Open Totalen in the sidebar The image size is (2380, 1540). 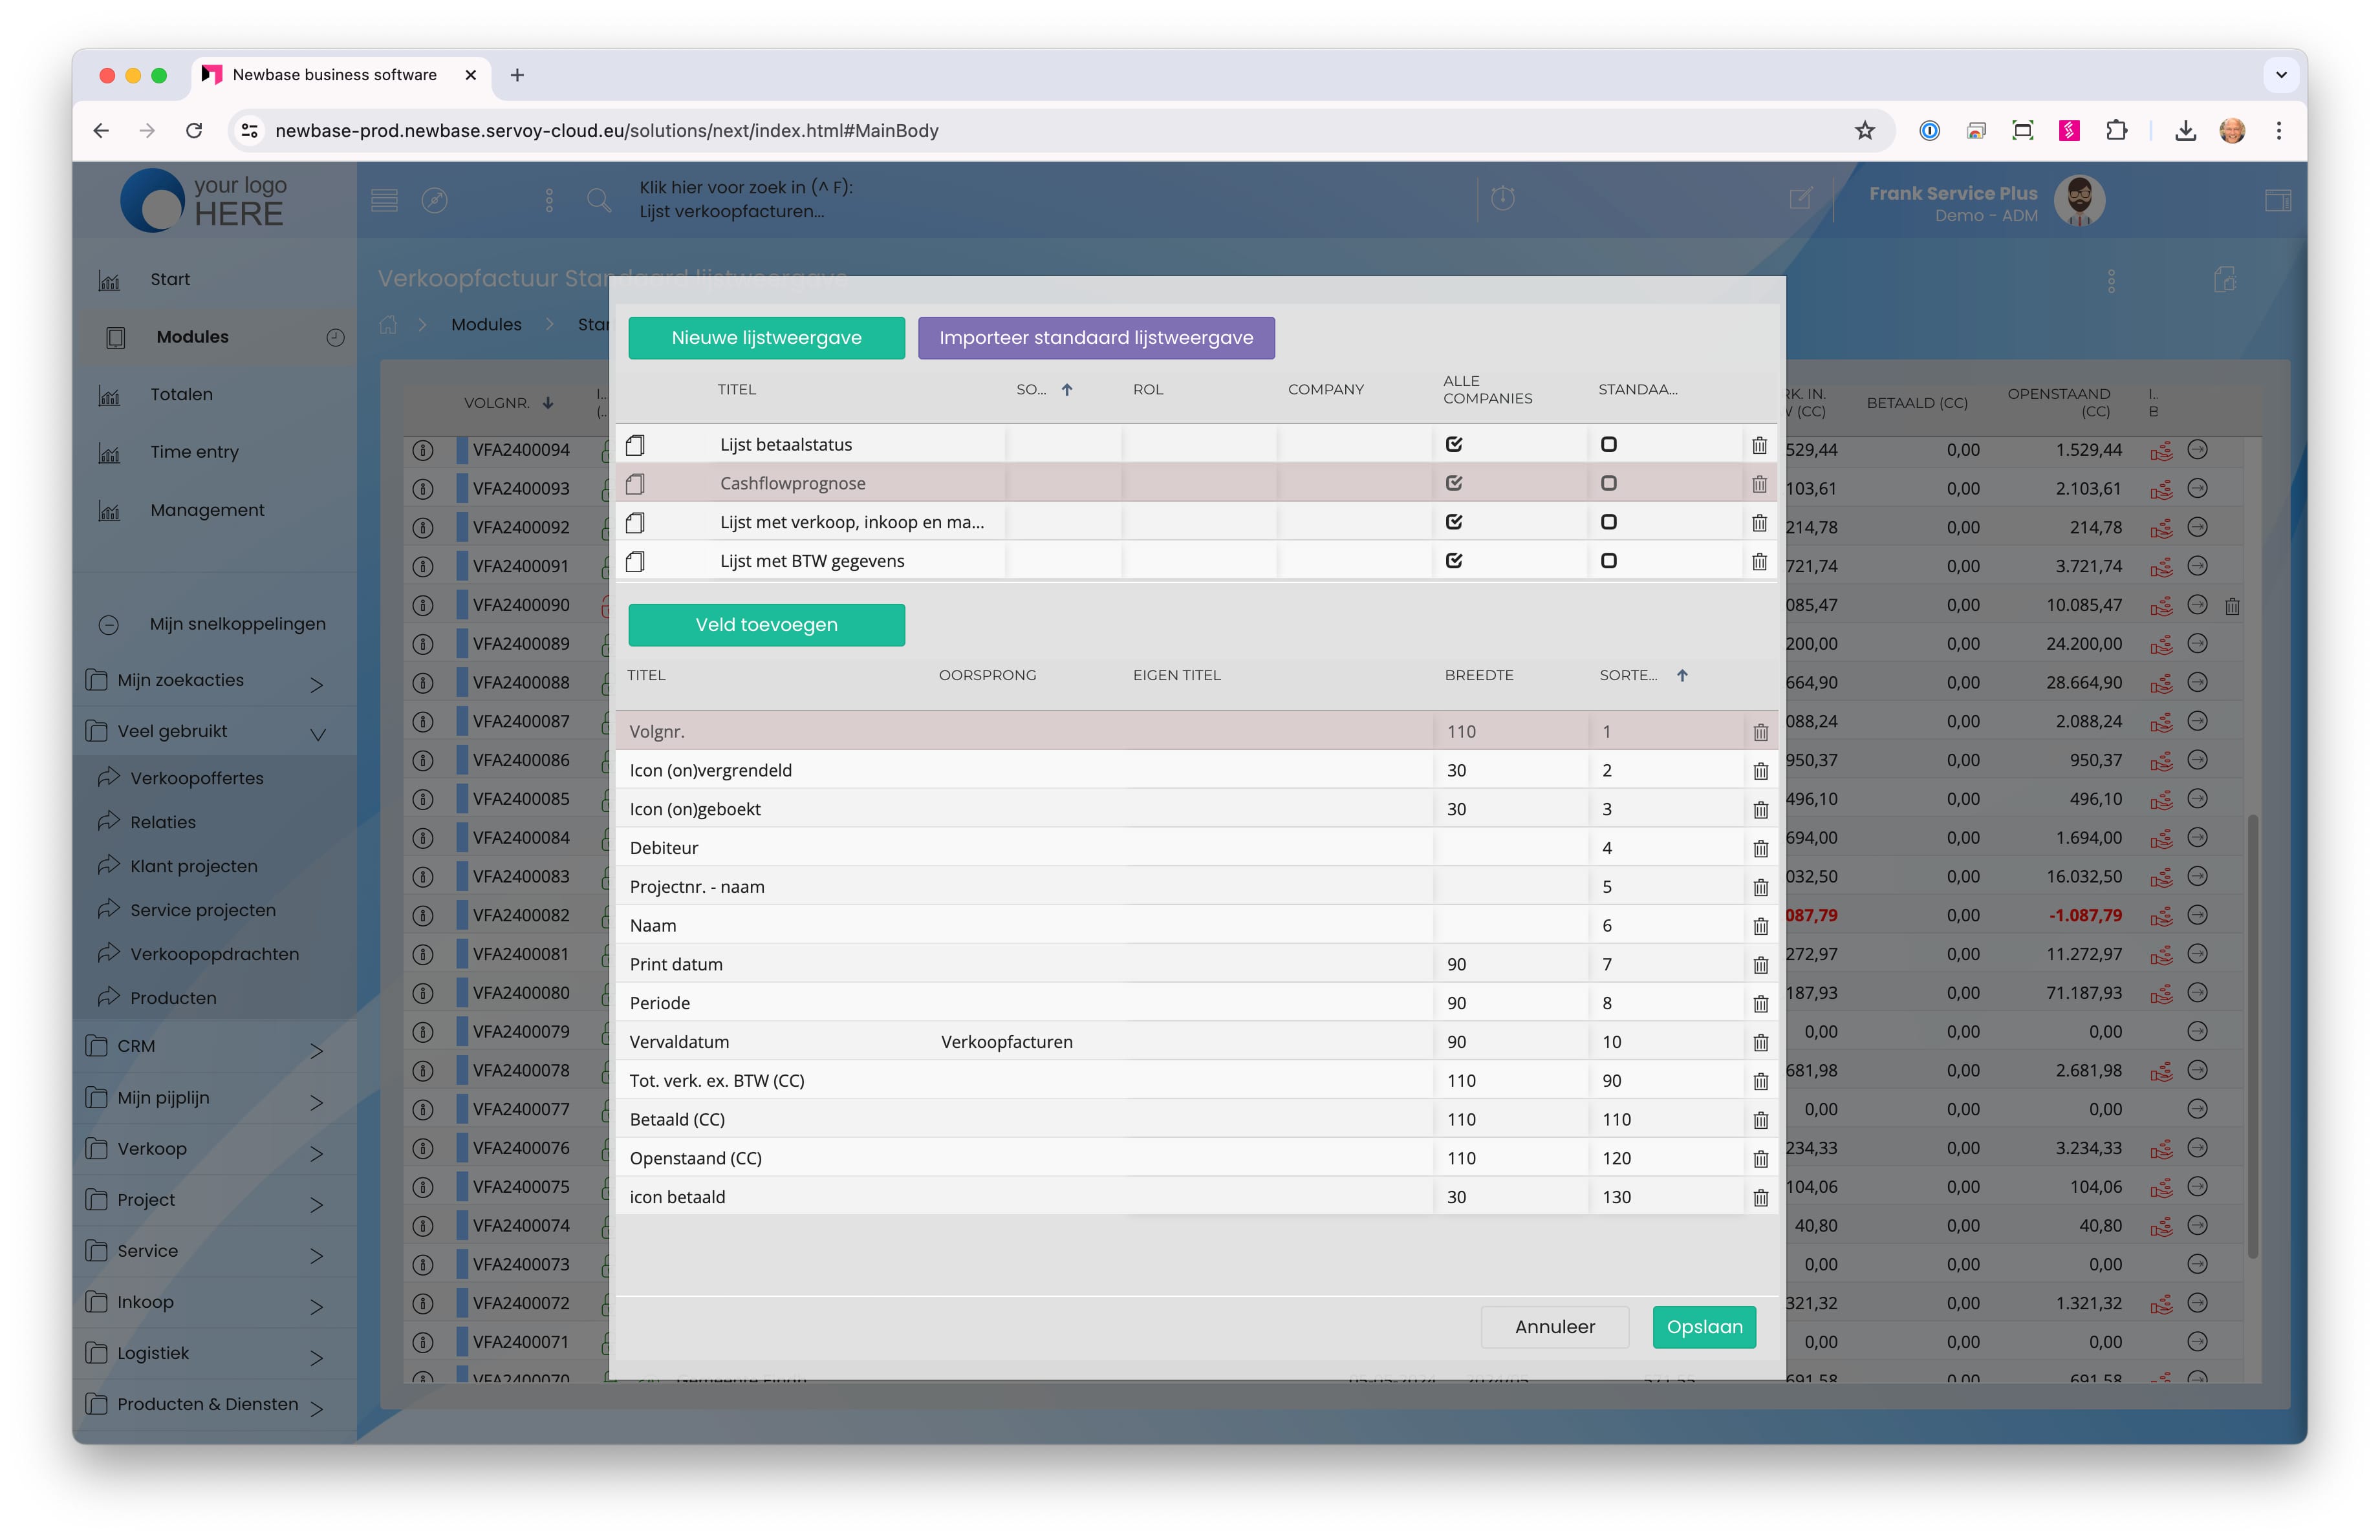181,395
